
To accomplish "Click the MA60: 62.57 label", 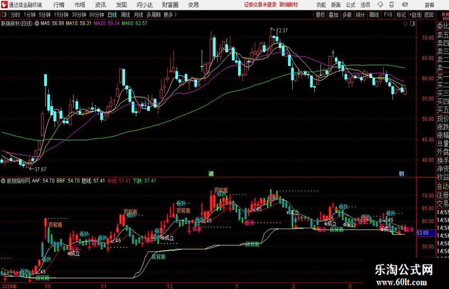I will (134, 23).
